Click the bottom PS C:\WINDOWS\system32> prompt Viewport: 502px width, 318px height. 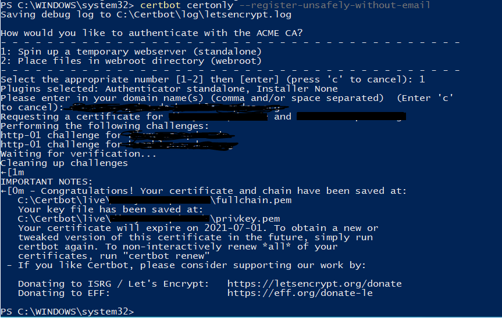(67, 312)
